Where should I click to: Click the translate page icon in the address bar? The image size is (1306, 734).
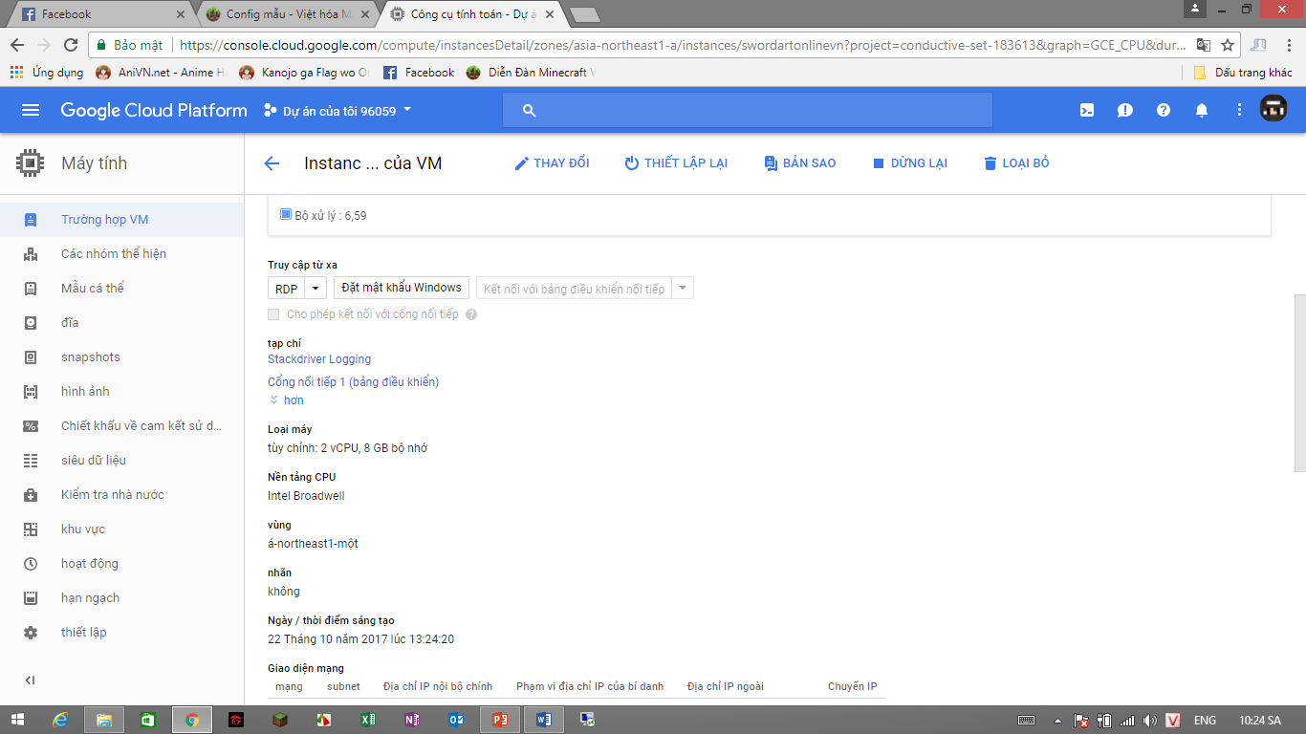coord(1203,45)
